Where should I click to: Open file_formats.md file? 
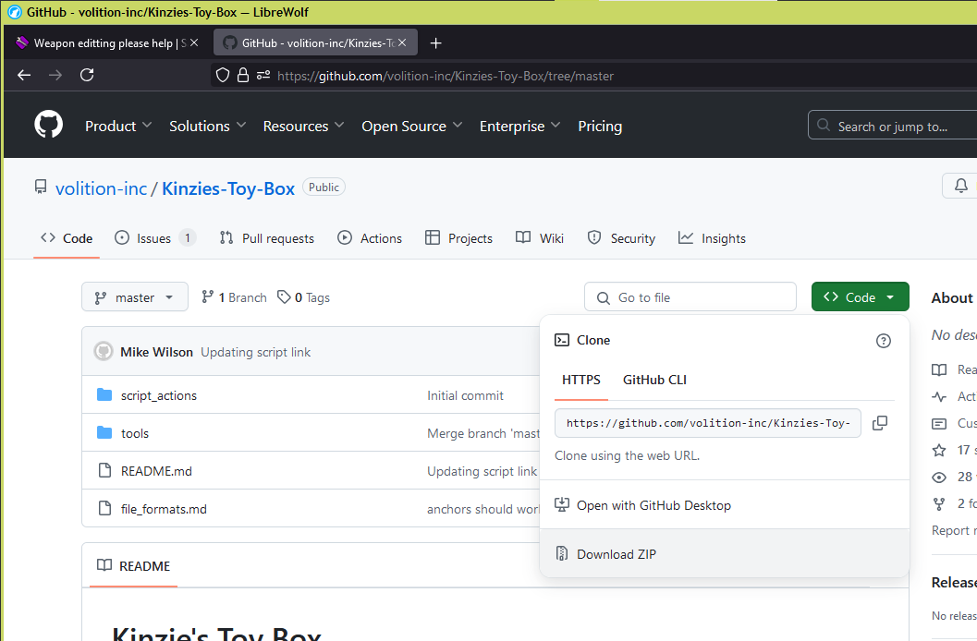(x=164, y=509)
